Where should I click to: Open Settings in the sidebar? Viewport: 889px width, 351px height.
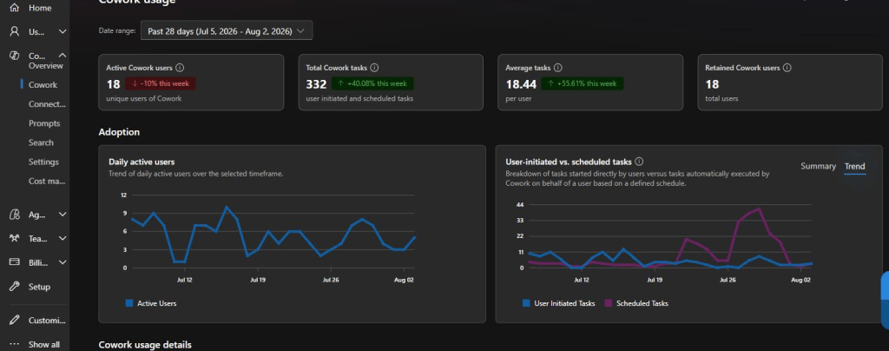43,162
